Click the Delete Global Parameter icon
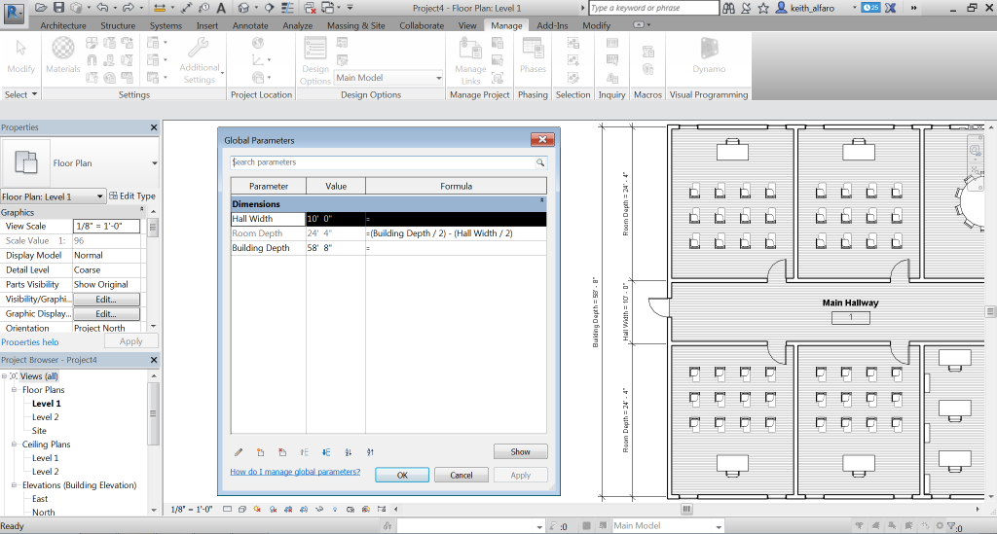This screenshot has height=534, width=997. click(x=282, y=452)
